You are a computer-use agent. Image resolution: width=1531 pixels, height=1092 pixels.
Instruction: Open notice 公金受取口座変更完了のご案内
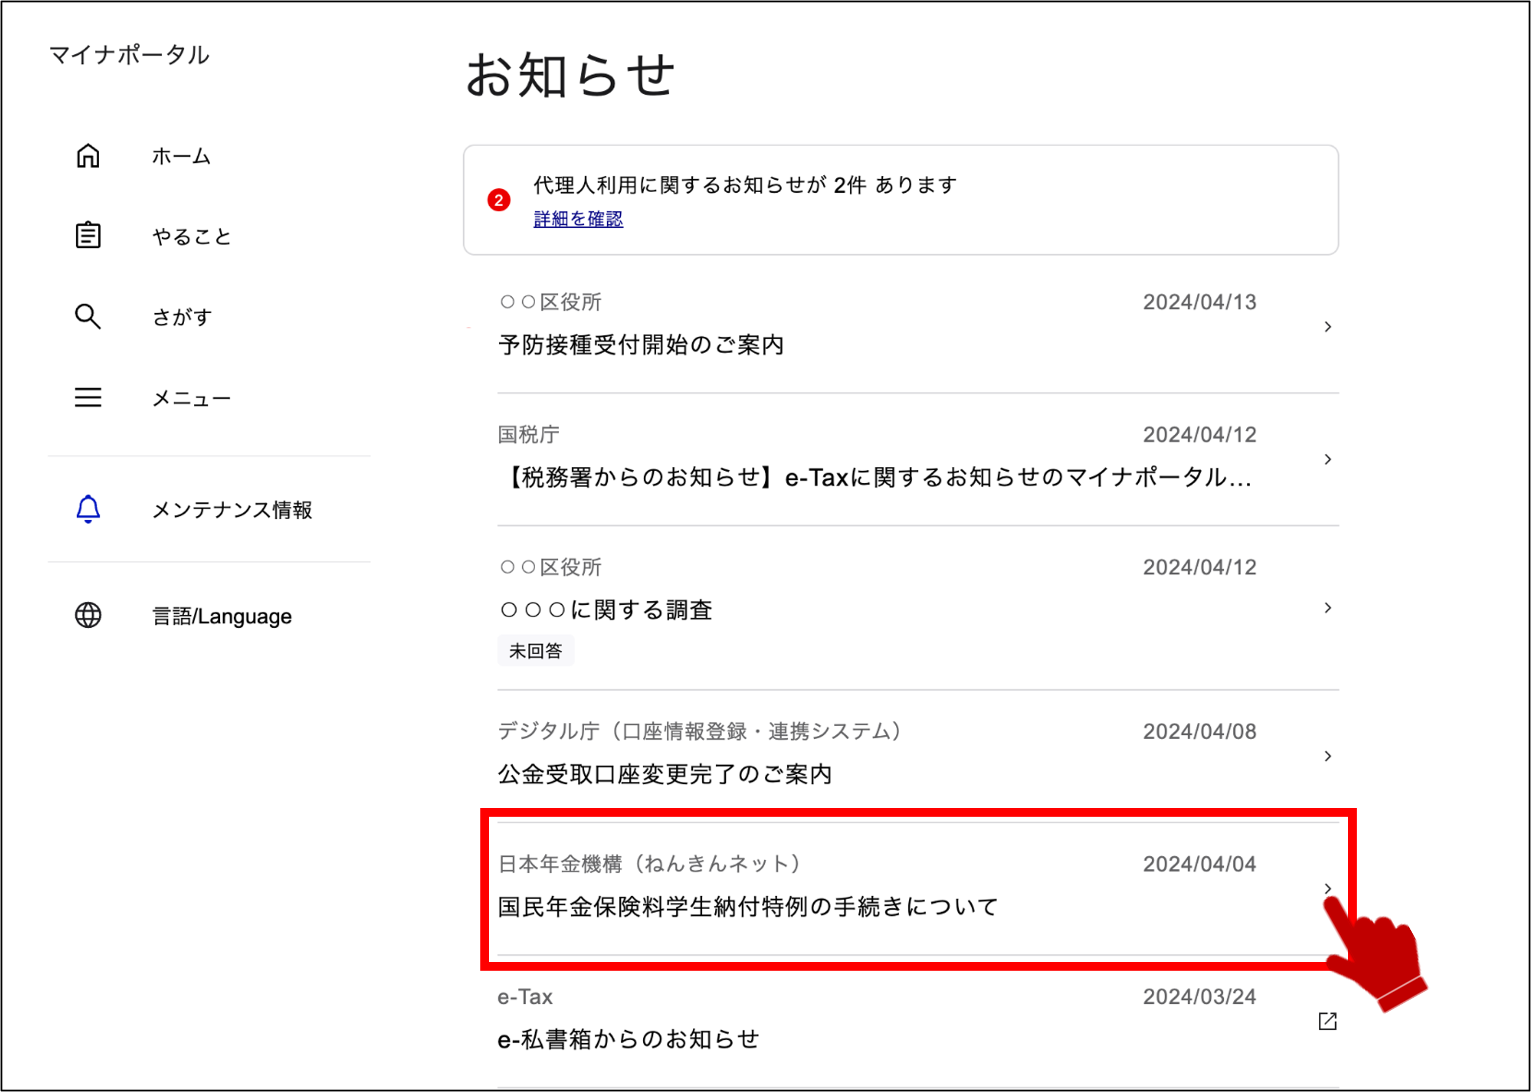coord(665,775)
